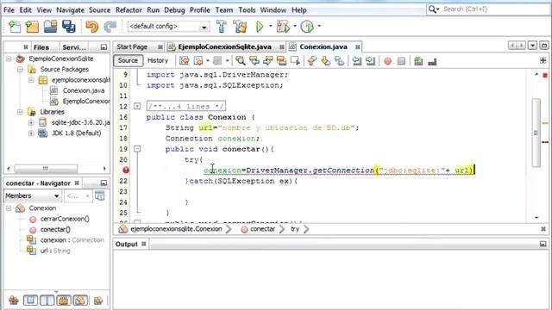Toggle Bookmark editor icon

coord(339,61)
